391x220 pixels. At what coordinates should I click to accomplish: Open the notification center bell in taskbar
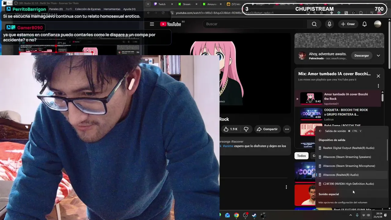(x=386, y=215)
